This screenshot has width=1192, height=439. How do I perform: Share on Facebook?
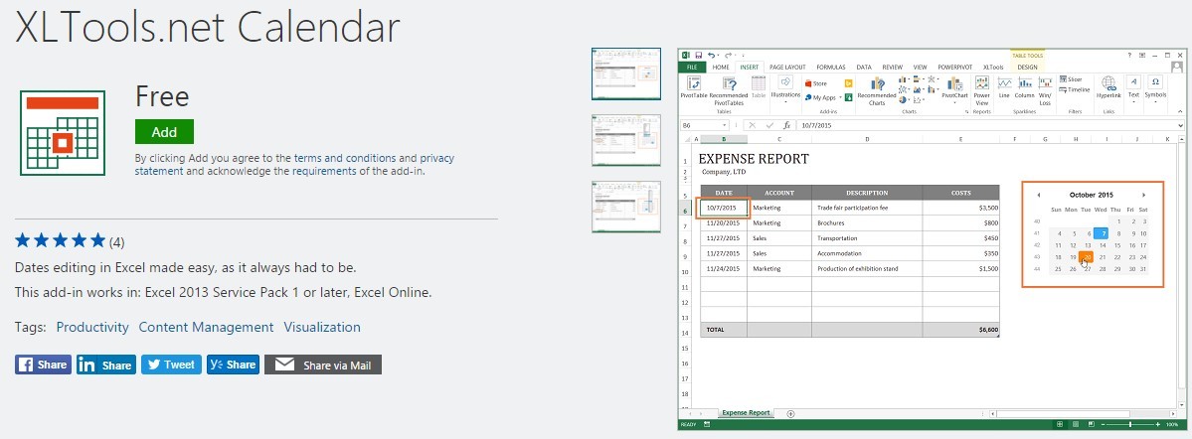(x=44, y=365)
